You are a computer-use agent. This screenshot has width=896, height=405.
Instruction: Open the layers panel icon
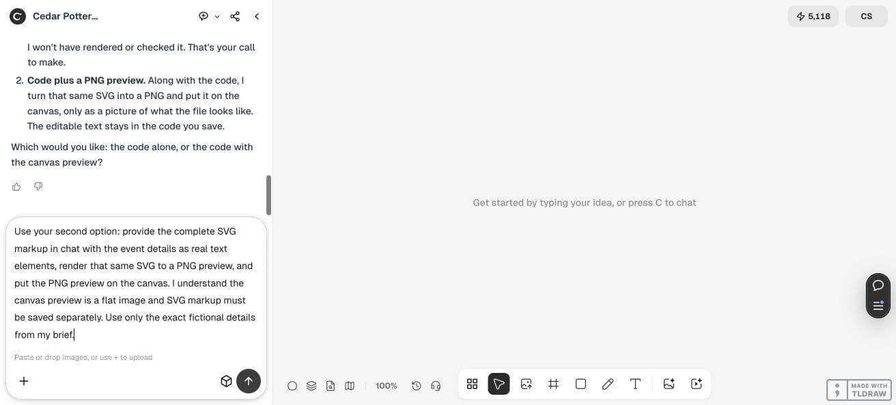point(311,386)
